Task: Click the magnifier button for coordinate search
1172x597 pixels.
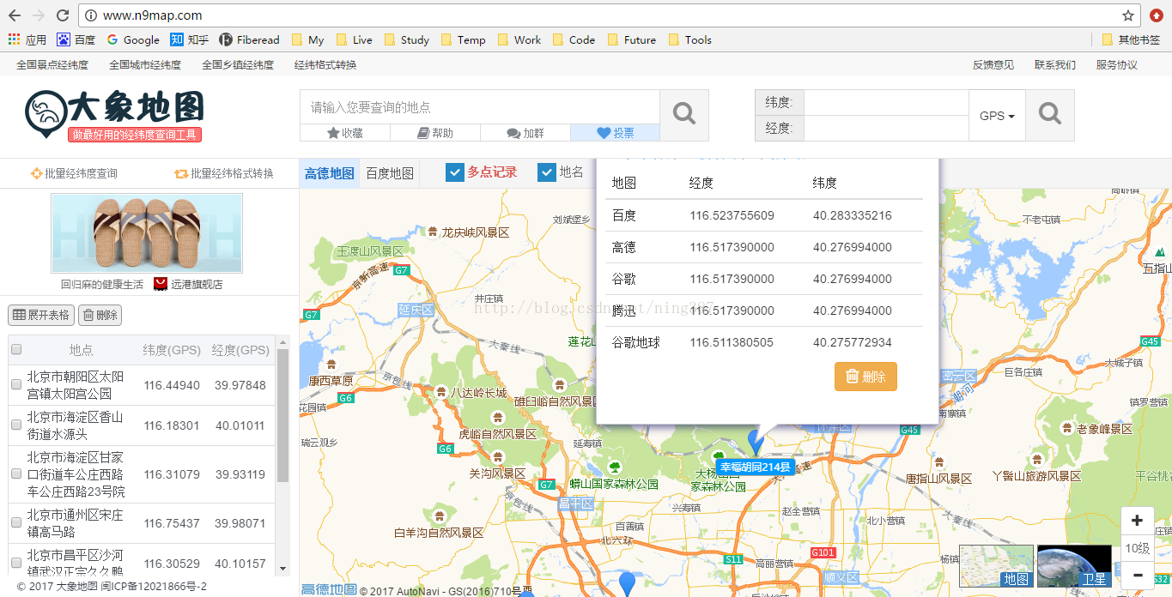Action: [1050, 115]
